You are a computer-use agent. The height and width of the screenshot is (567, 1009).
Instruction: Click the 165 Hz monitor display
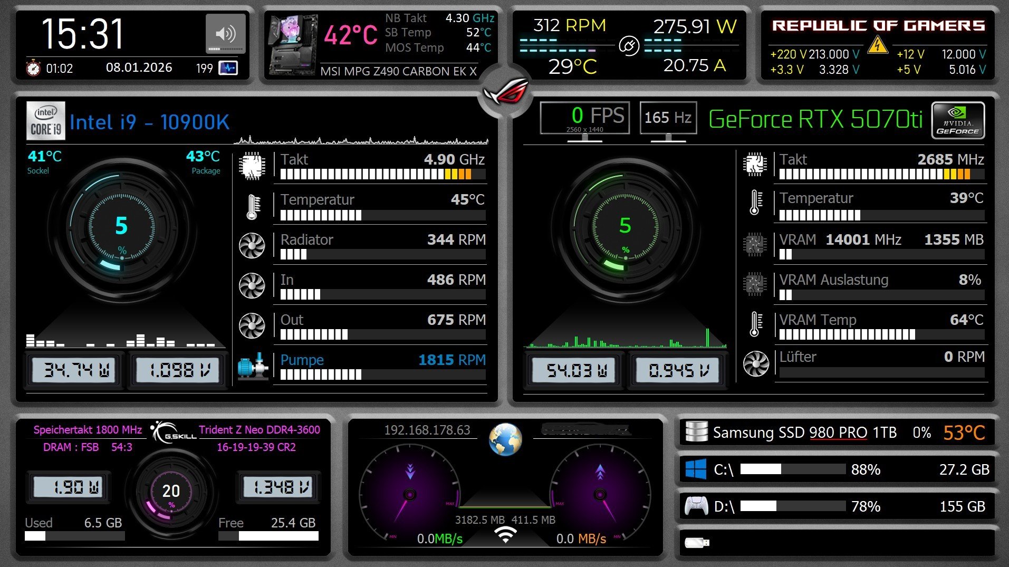[x=668, y=118]
